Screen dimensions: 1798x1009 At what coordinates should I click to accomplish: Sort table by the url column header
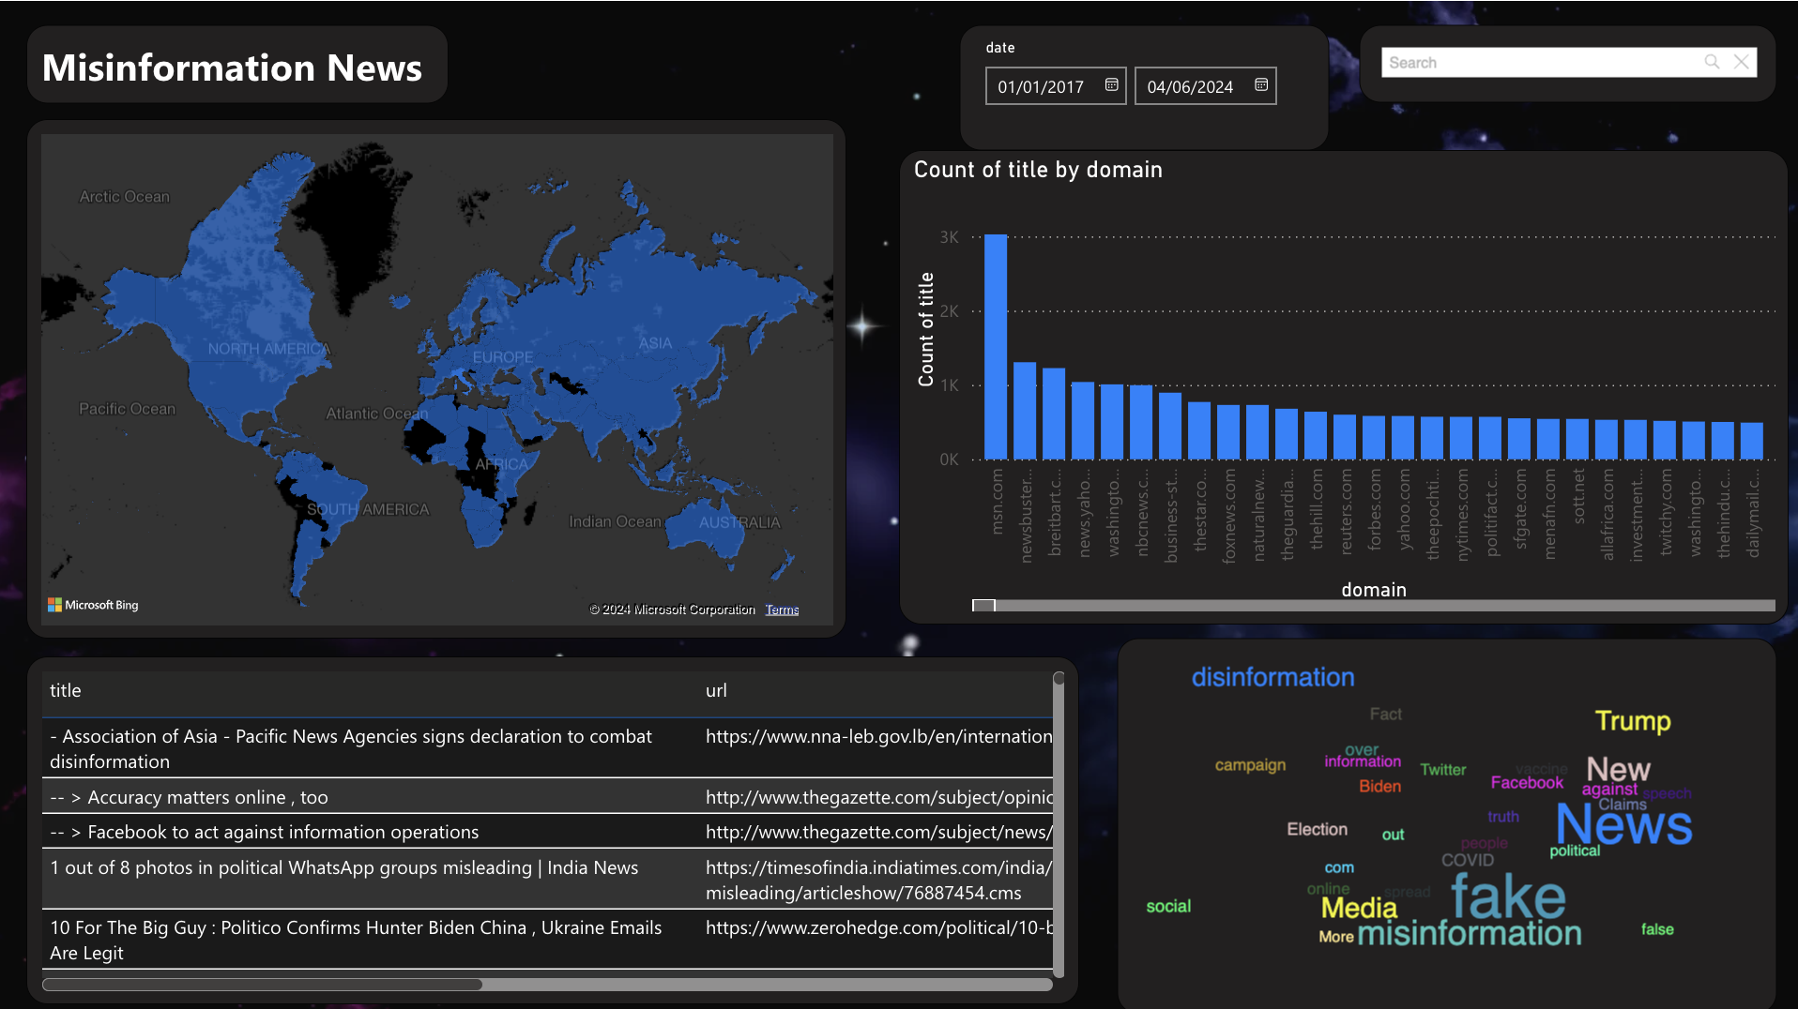(716, 690)
